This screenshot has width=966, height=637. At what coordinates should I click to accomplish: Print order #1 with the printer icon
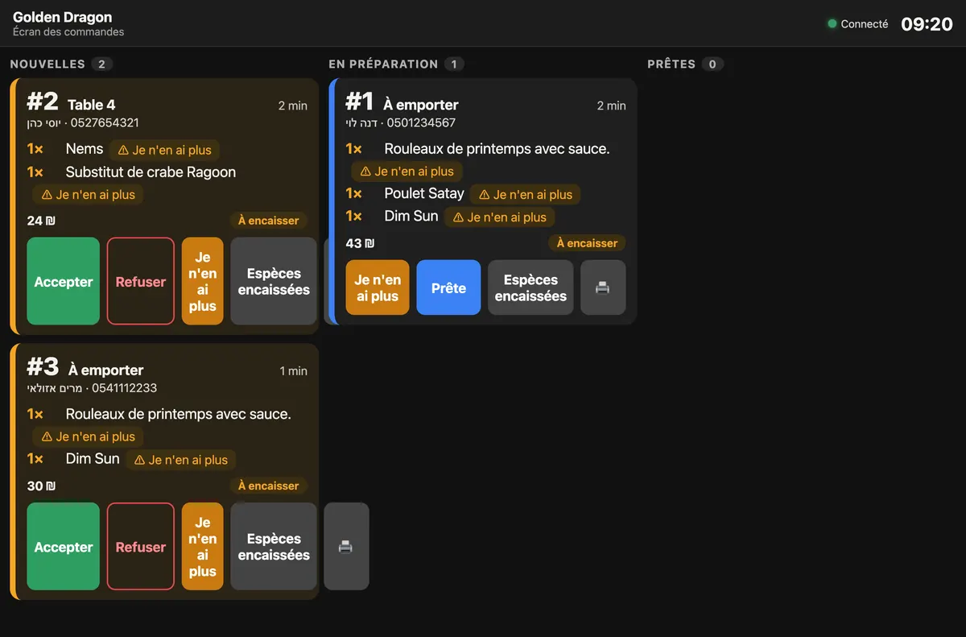point(603,287)
